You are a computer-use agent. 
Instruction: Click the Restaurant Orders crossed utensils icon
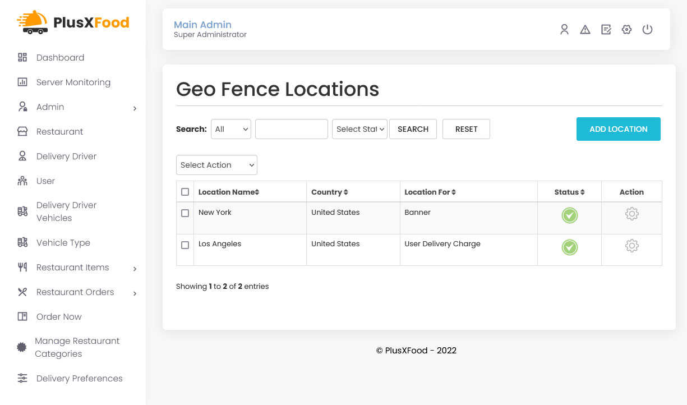coord(22,292)
